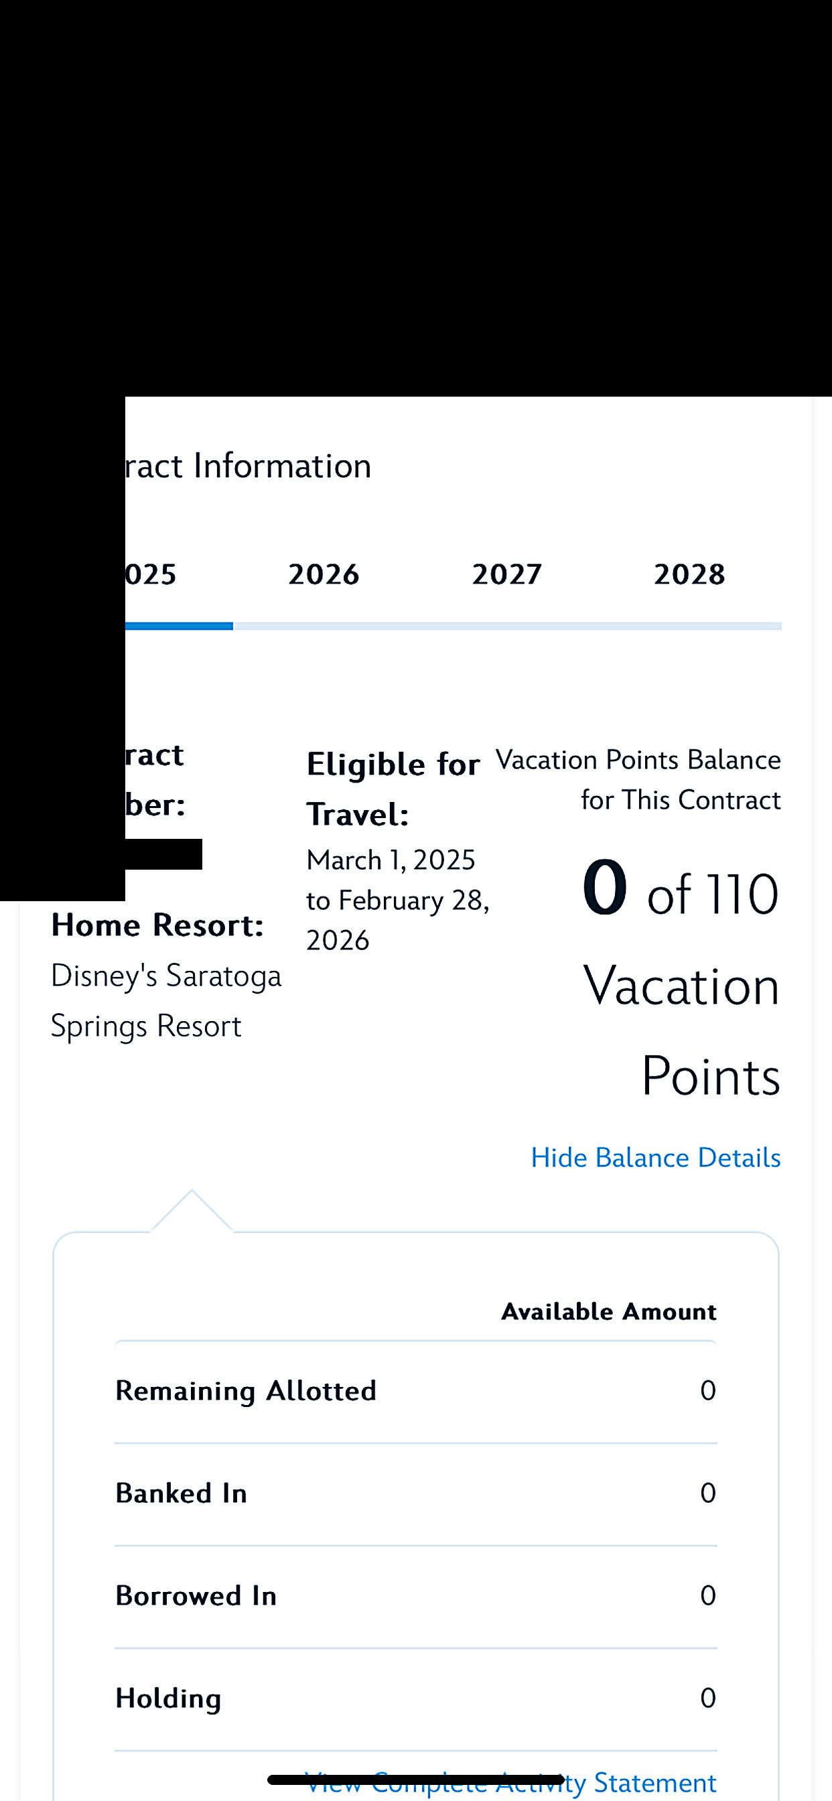
Task: Click the Eligible for Travel heading
Action: (393, 789)
